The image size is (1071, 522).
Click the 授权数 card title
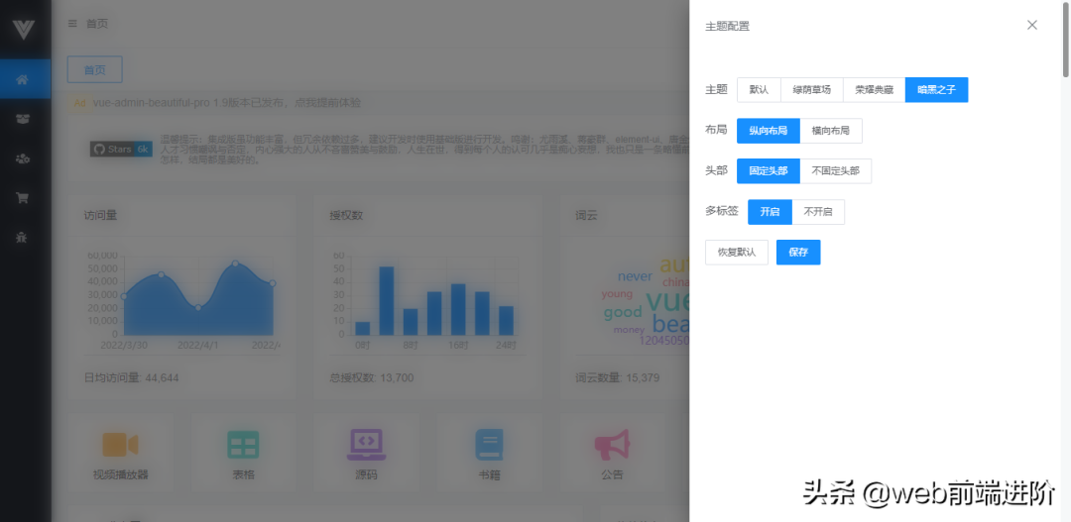pyautogui.click(x=346, y=216)
